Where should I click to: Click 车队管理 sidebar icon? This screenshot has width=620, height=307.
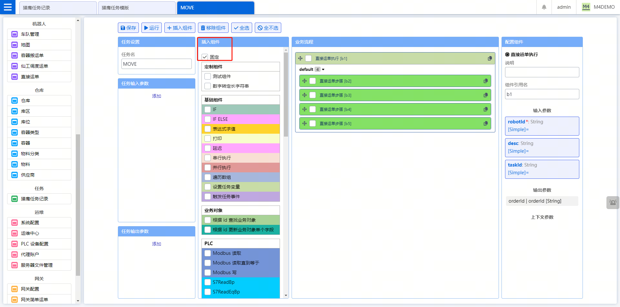15,34
